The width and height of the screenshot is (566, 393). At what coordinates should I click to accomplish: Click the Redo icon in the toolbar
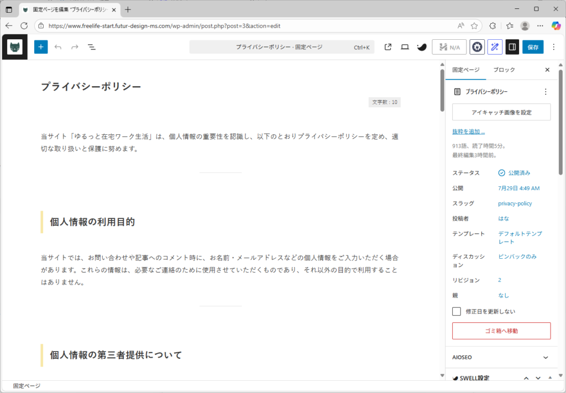tap(75, 47)
